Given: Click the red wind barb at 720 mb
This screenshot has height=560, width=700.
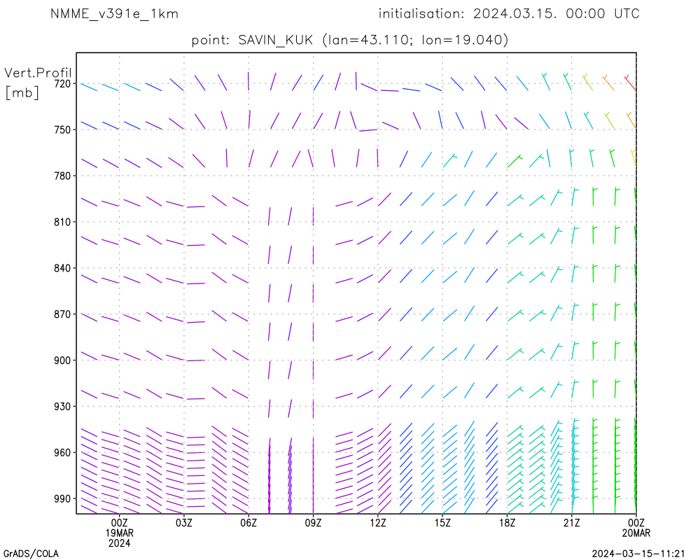Looking at the screenshot, I should tap(630, 83).
